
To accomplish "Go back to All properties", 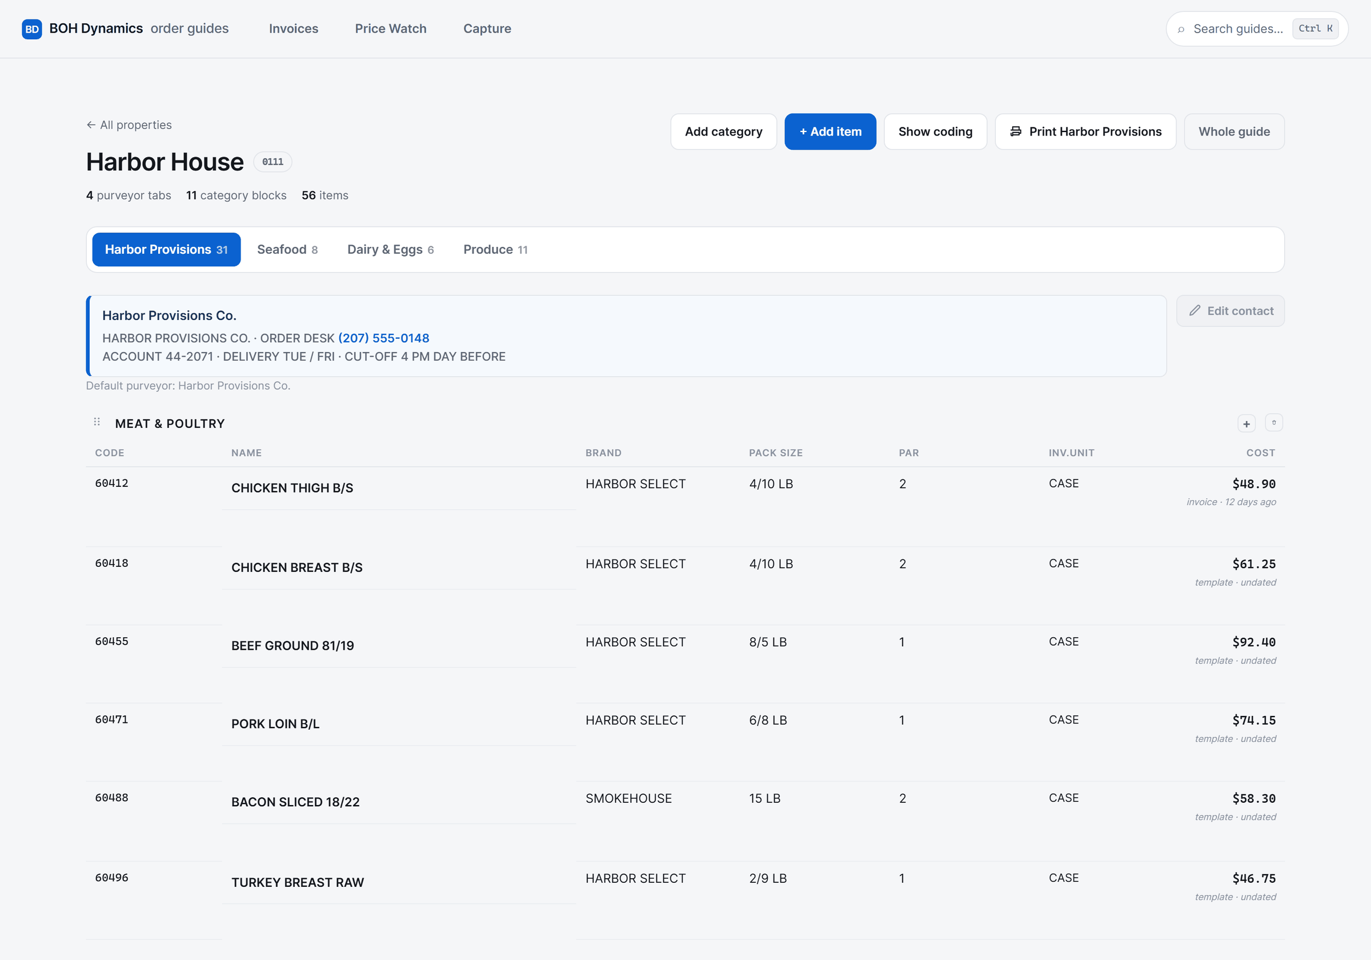I will point(129,125).
